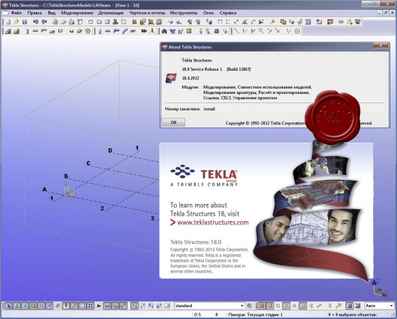The width and height of the screenshot is (397, 319).
Task: Click the question-mark Inquire object icon
Action: (209, 22)
